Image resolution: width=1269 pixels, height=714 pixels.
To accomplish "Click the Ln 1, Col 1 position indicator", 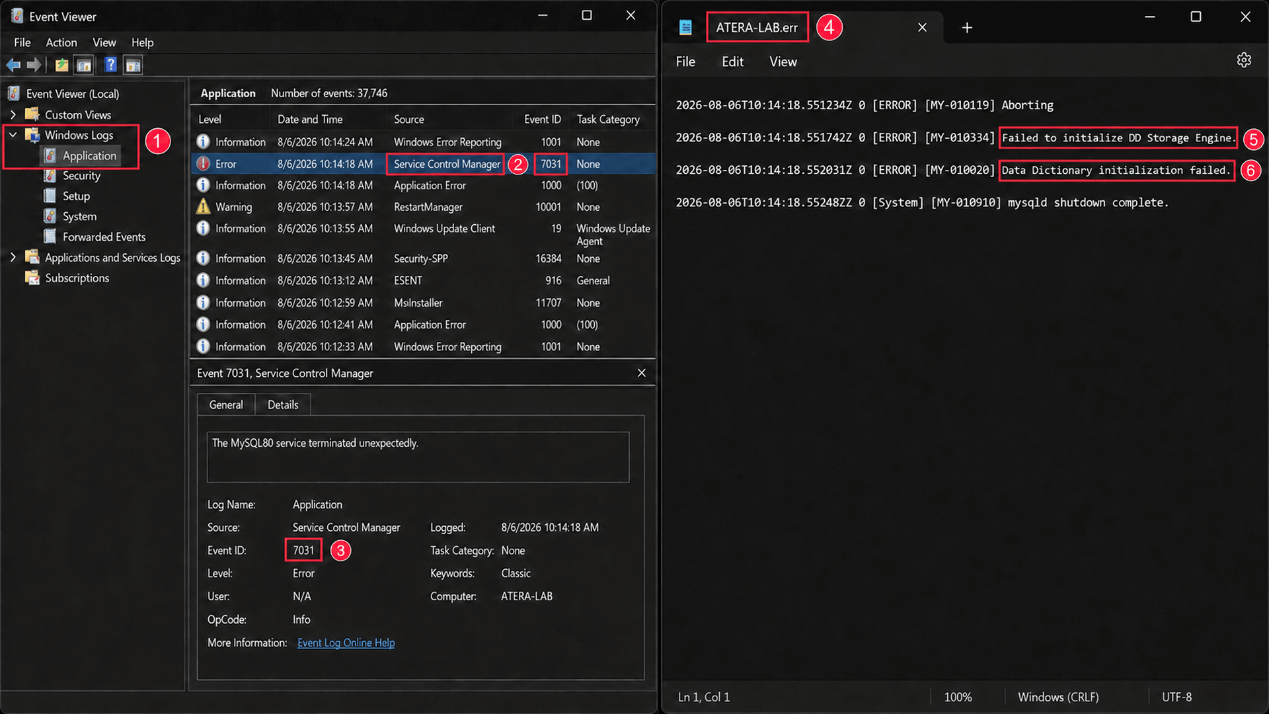I will pos(704,697).
